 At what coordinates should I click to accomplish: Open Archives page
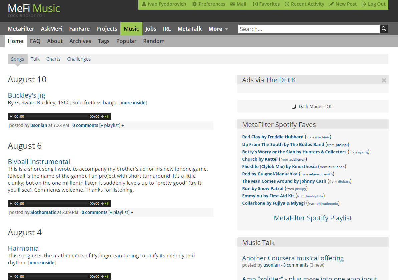[x=80, y=41]
